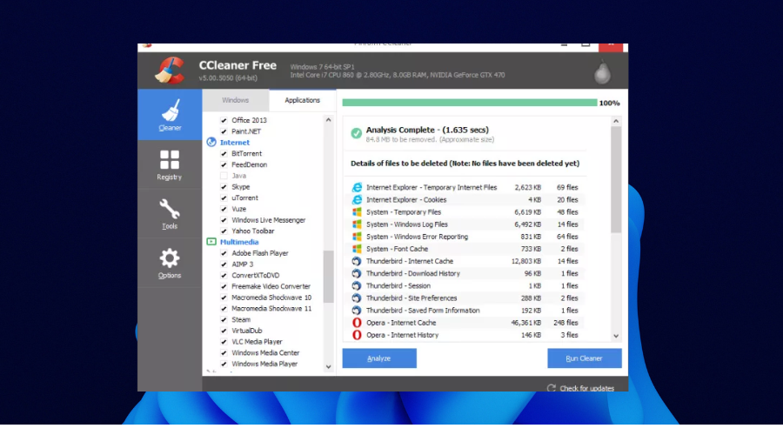The height and width of the screenshot is (435, 783).
Task: Enable the Java checkbox
Action: point(224,176)
